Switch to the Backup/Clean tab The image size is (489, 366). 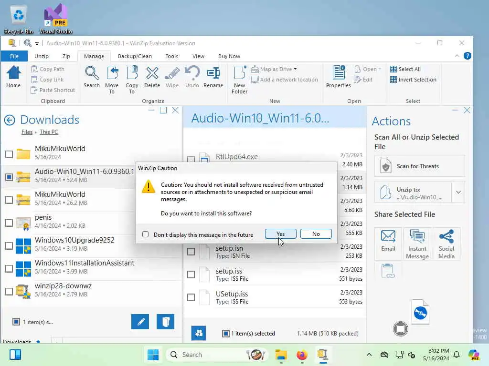[135, 56]
